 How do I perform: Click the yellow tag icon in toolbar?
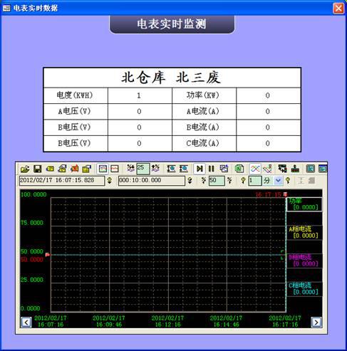[50, 169]
